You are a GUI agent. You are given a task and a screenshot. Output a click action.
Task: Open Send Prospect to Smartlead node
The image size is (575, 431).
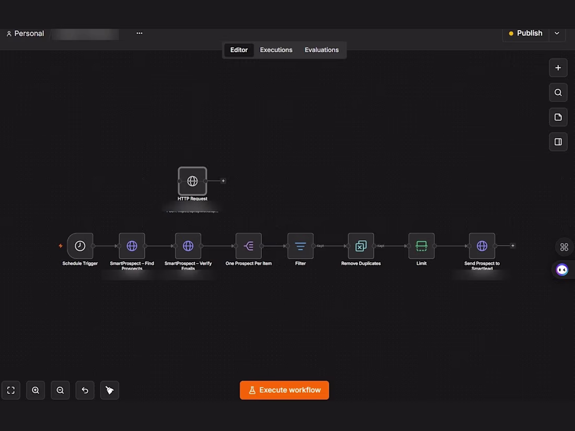point(482,246)
